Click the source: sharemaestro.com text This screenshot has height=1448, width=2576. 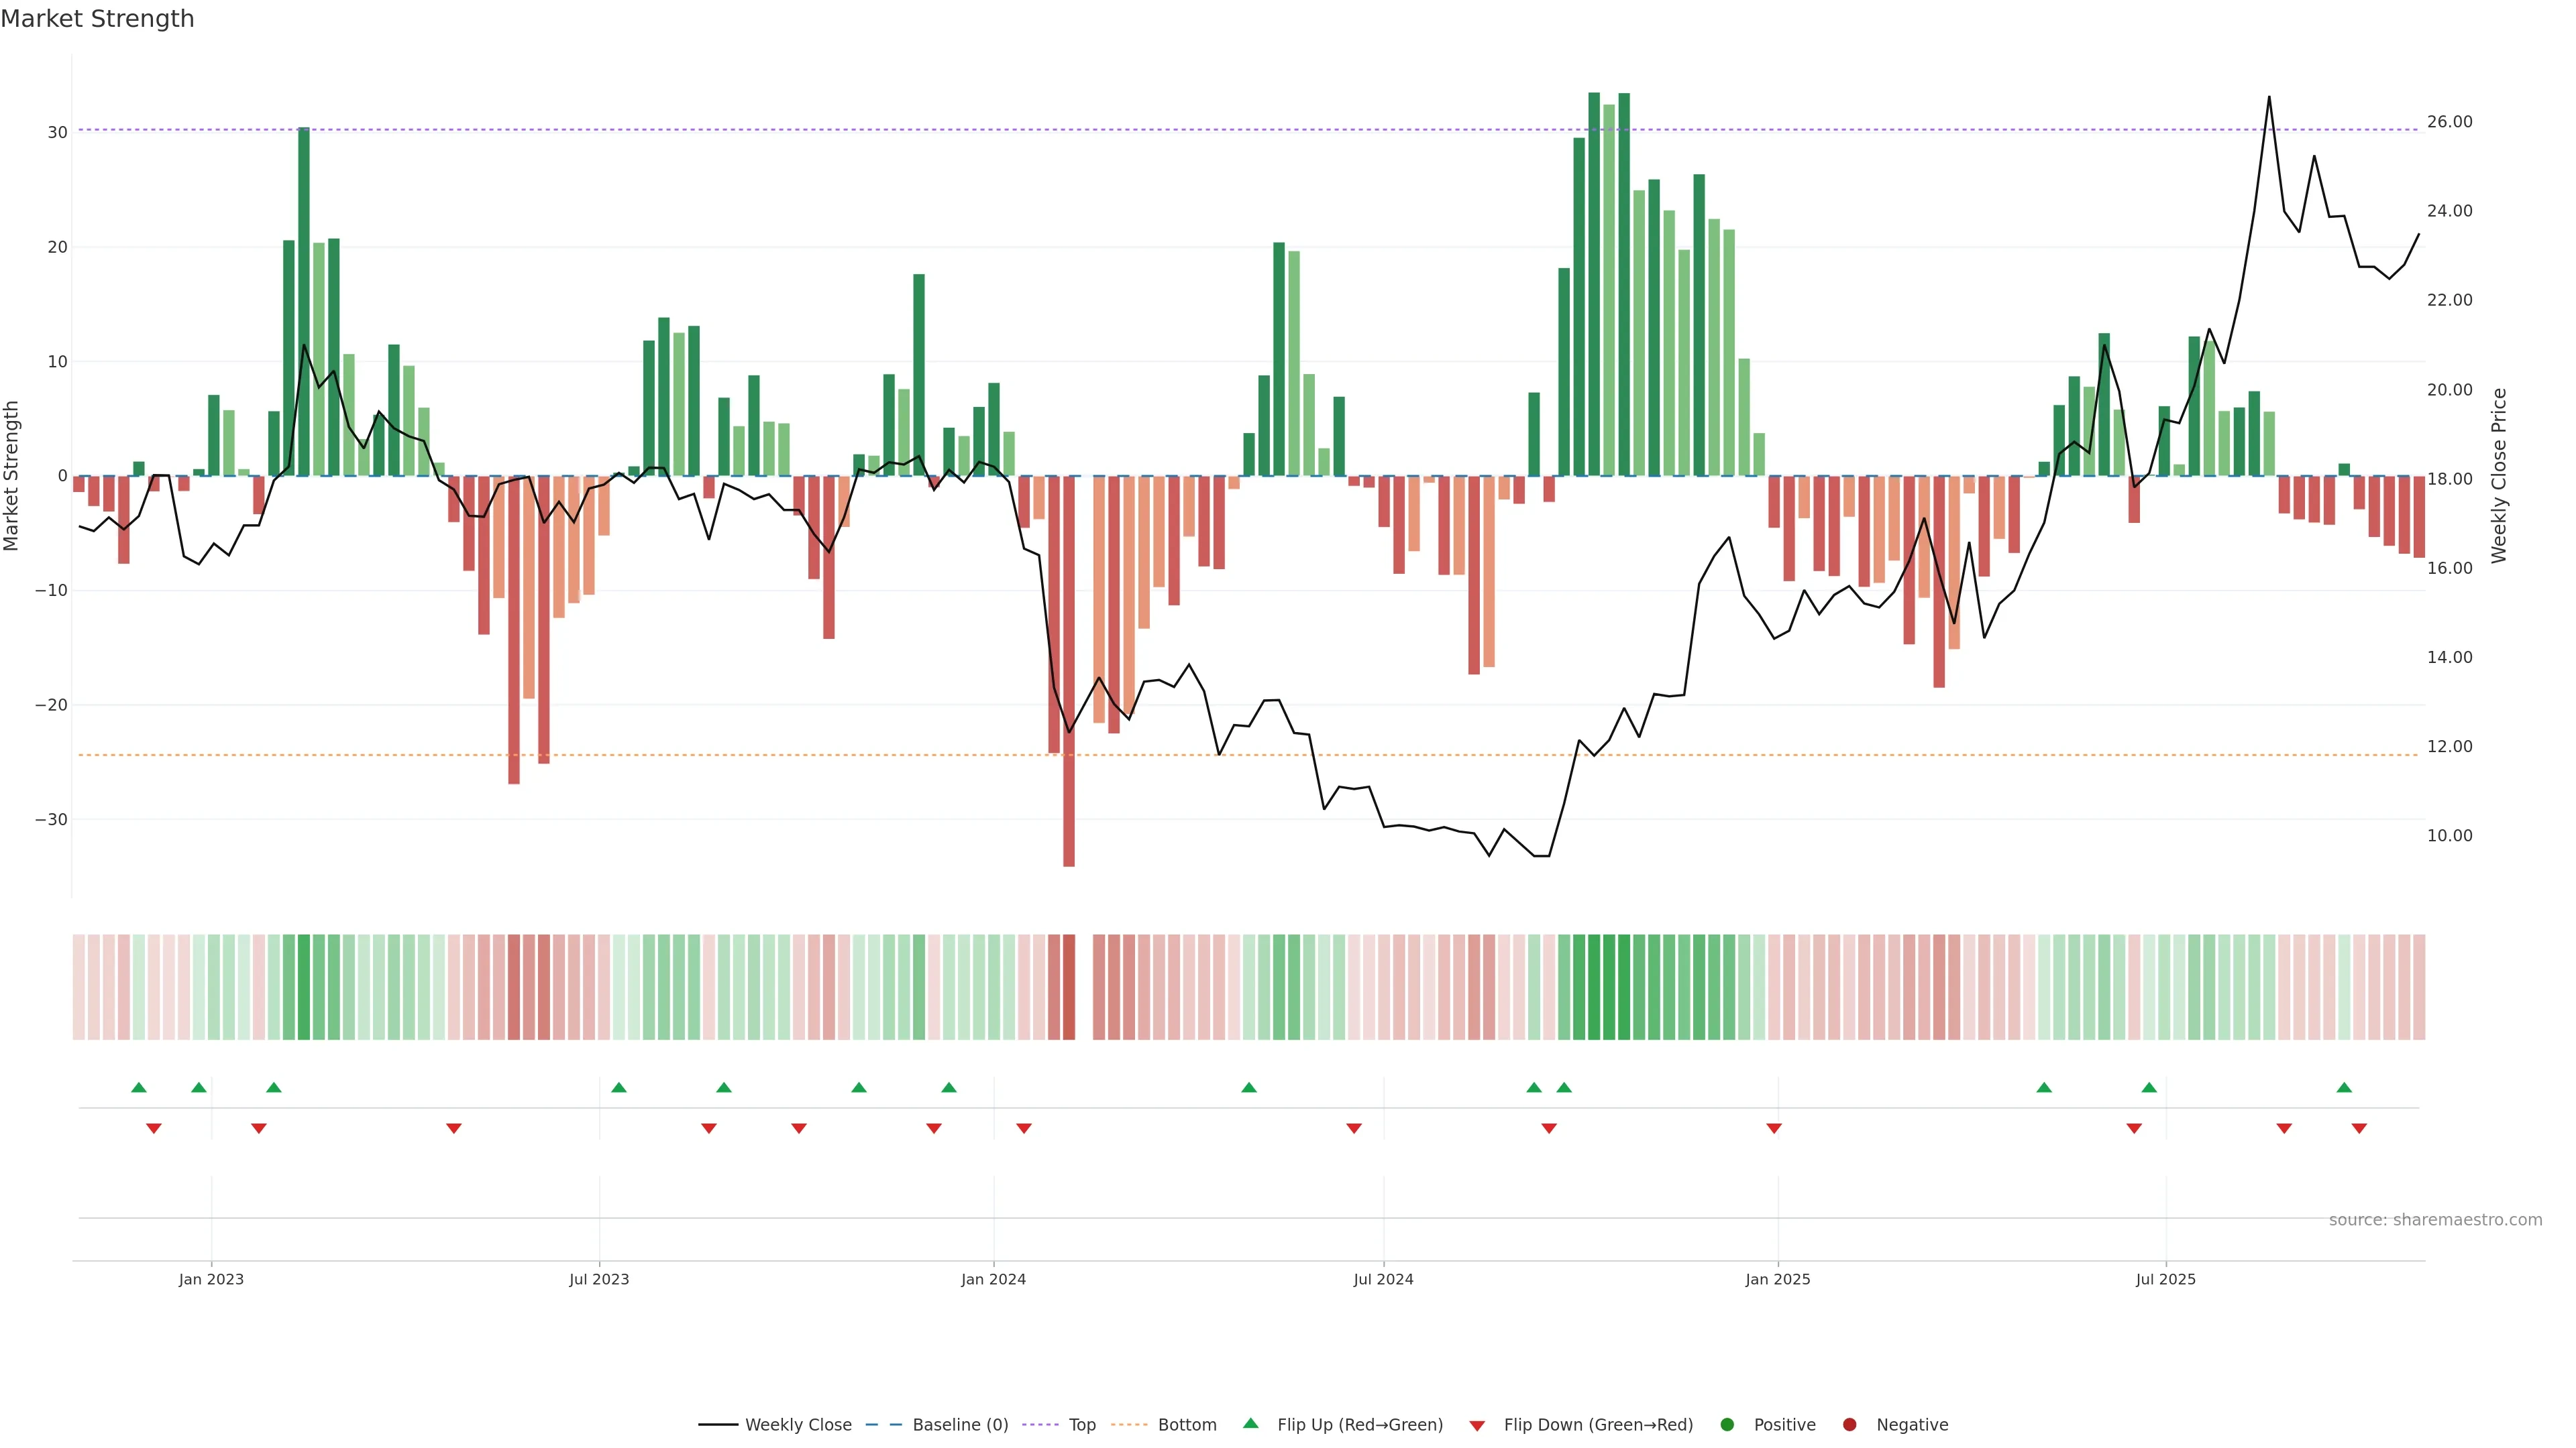click(2435, 1219)
